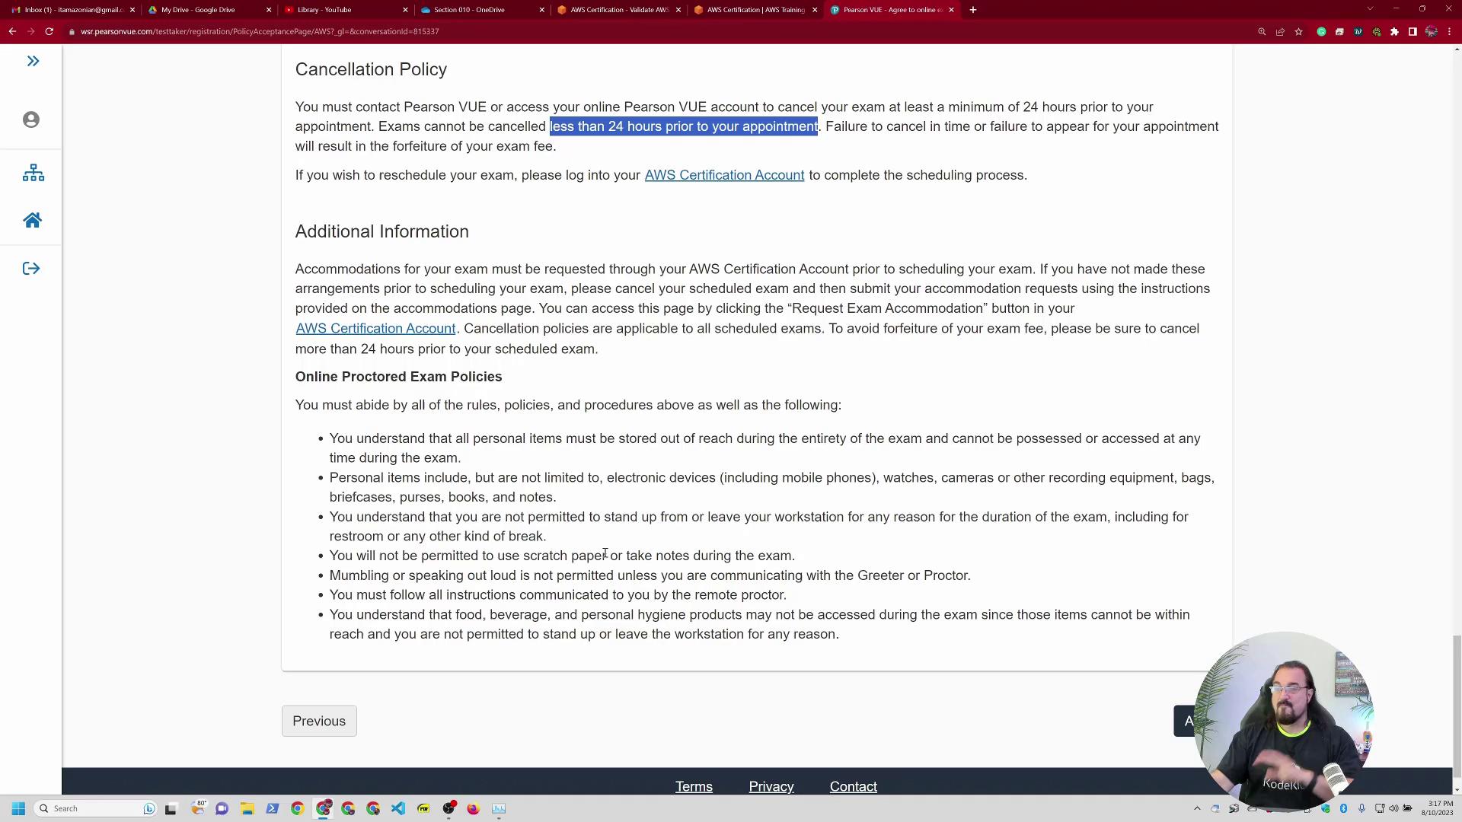Open AWS Certification Account link under Cancellation Policy

click(x=724, y=175)
